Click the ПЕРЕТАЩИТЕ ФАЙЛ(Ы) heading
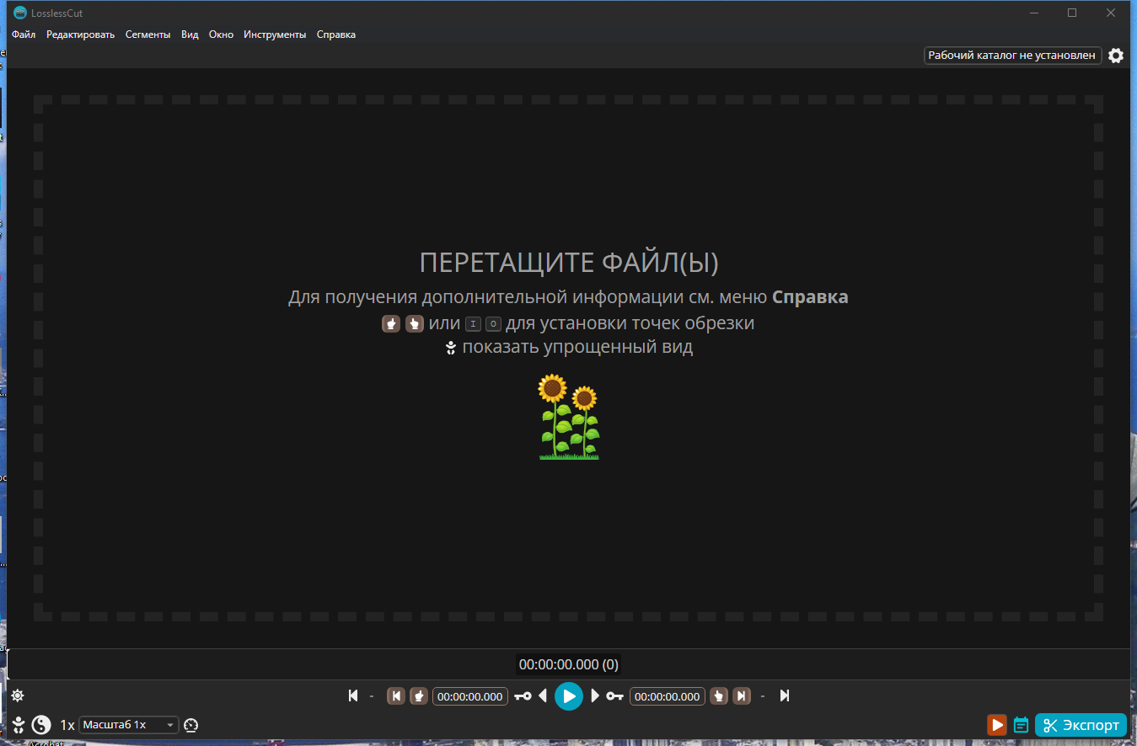The width and height of the screenshot is (1137, 746). point(569,263)
